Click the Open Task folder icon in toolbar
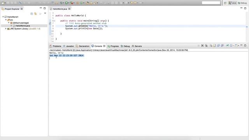This screenshot has height=140, width=249. (x=91, y=3)
